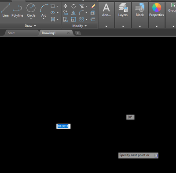Open the Properties color wheel panel

(157, 10)
